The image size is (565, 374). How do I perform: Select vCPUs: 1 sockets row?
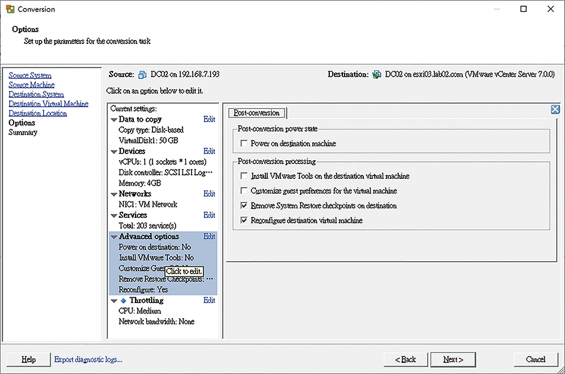coord(163,162)
